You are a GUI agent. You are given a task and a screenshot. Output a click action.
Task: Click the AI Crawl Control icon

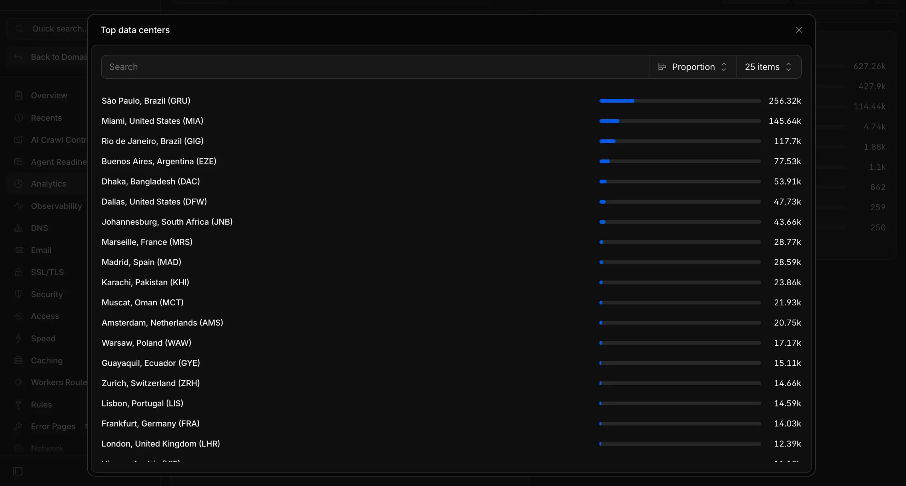pyautogui.click(x=18, y=140)
